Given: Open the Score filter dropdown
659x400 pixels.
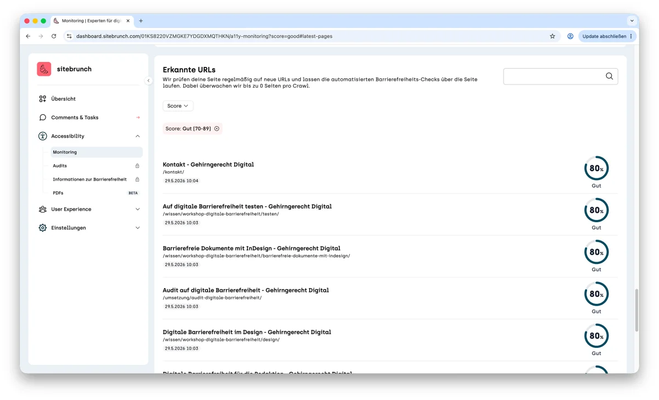Looking at the screenshot, I should (x=178, y=106).
